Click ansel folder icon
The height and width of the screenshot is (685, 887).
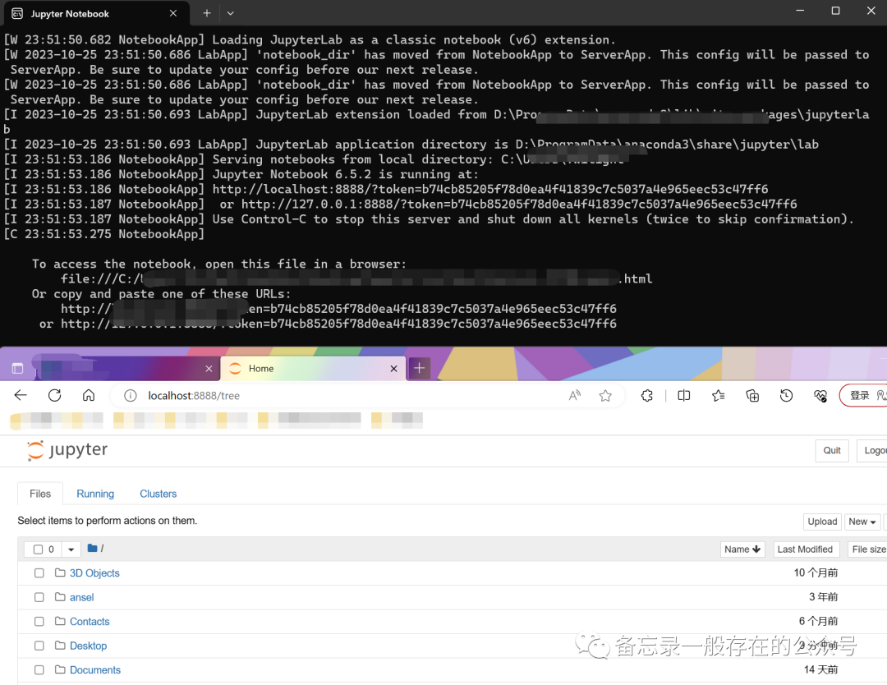click(60, 597)
